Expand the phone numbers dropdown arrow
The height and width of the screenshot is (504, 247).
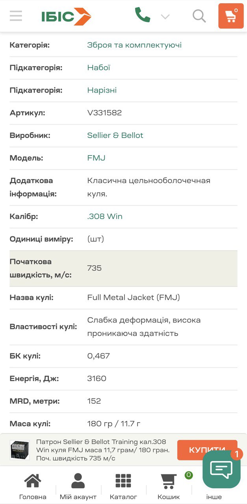(165, 17)
